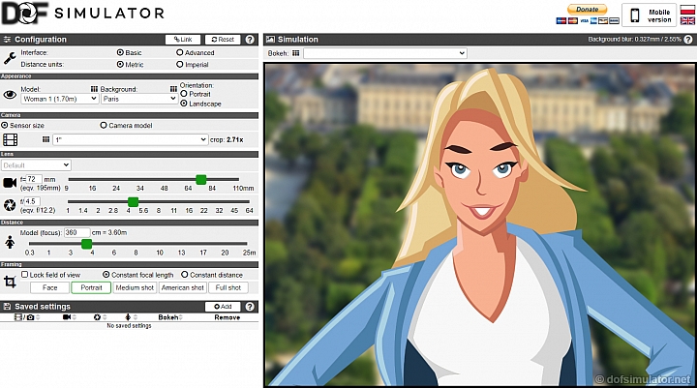
Task: Click the crop framing icon
Action: 10,282
